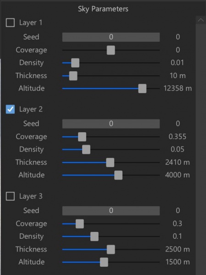The image size is (206, 275).
Task: Click the Layer 2 Density slider handle
Action: point(86,150)
